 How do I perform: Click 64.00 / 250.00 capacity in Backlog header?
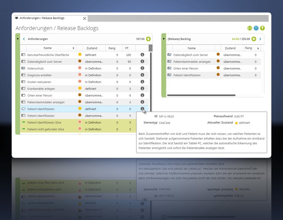coord(241,39)
